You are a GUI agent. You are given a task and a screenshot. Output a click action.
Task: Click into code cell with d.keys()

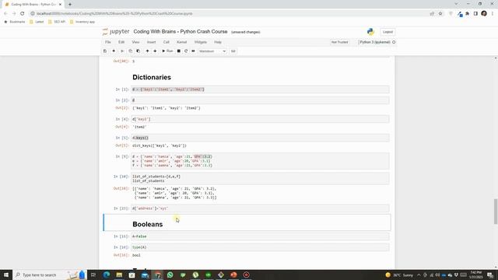pyautogui.click(x=260, y=138)
